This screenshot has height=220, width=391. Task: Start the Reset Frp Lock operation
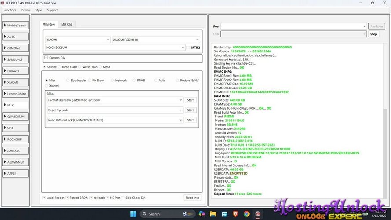pos(190,110)
